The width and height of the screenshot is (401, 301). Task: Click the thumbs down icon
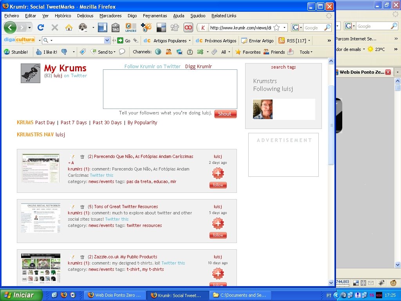64,52
